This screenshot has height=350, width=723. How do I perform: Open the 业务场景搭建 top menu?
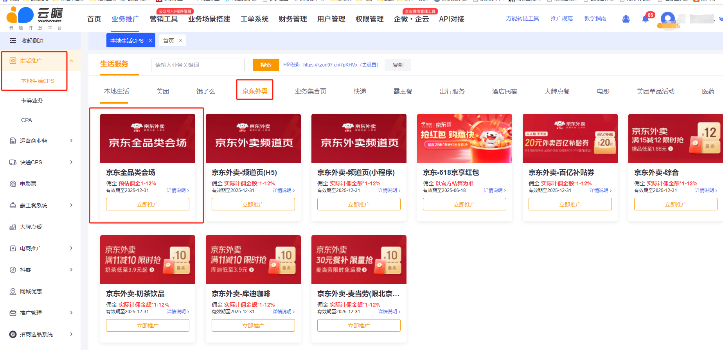pos(209,19)
